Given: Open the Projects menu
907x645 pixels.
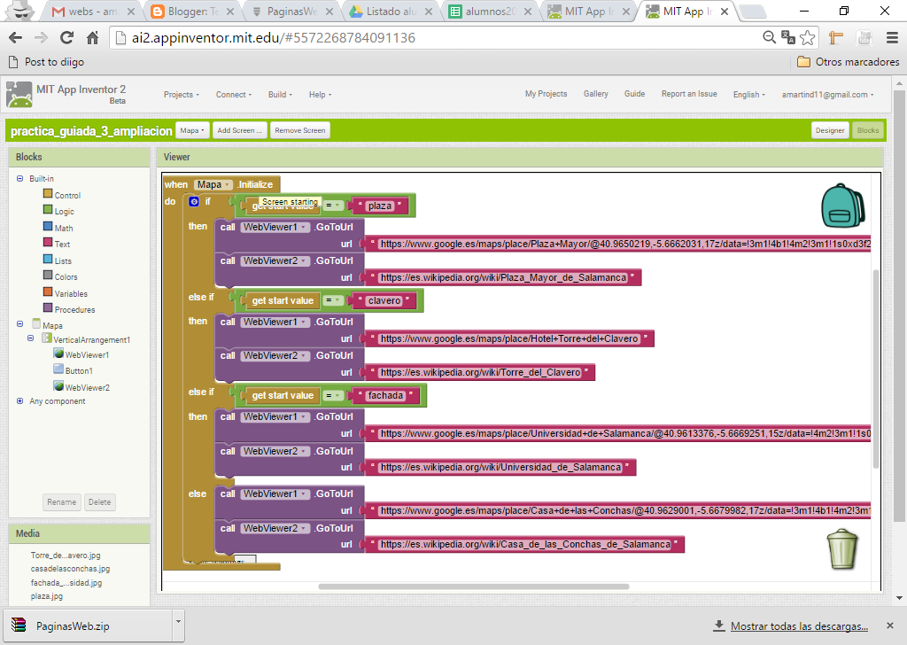Looking at the screenshot, I should click(x=181, y=94).
